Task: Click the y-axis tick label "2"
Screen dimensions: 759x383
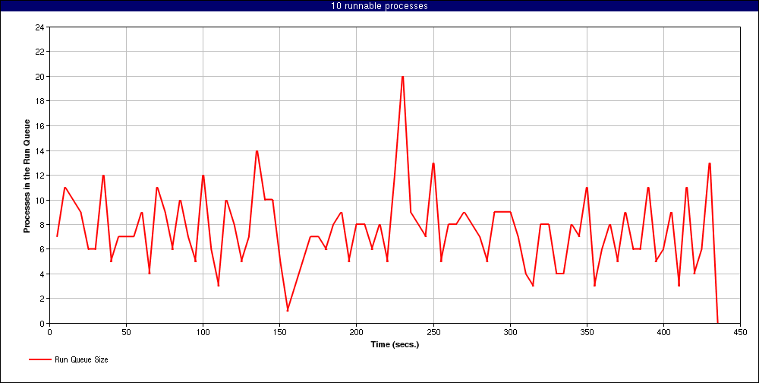Action: [42, 299]
